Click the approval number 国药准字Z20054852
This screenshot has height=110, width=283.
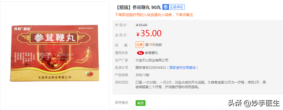click(151, 68)
